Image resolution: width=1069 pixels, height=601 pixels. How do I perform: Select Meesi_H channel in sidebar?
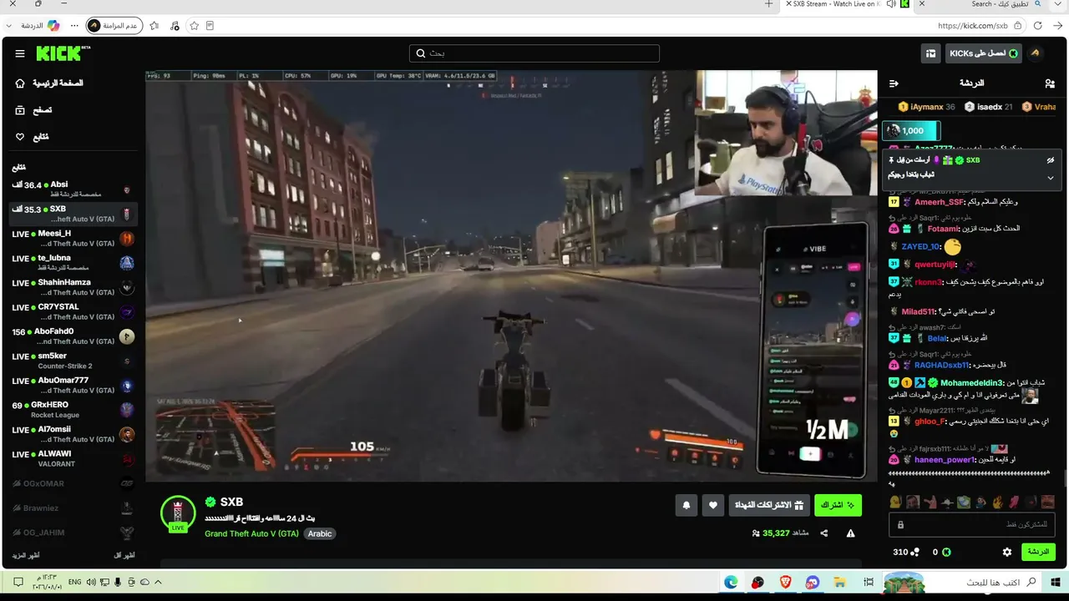[73, 239]
